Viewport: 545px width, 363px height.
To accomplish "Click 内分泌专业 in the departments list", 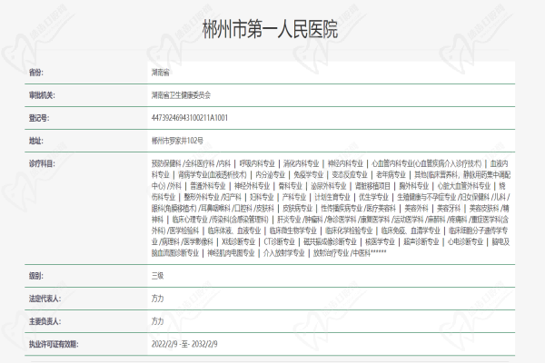I will [x=270, y=175].
